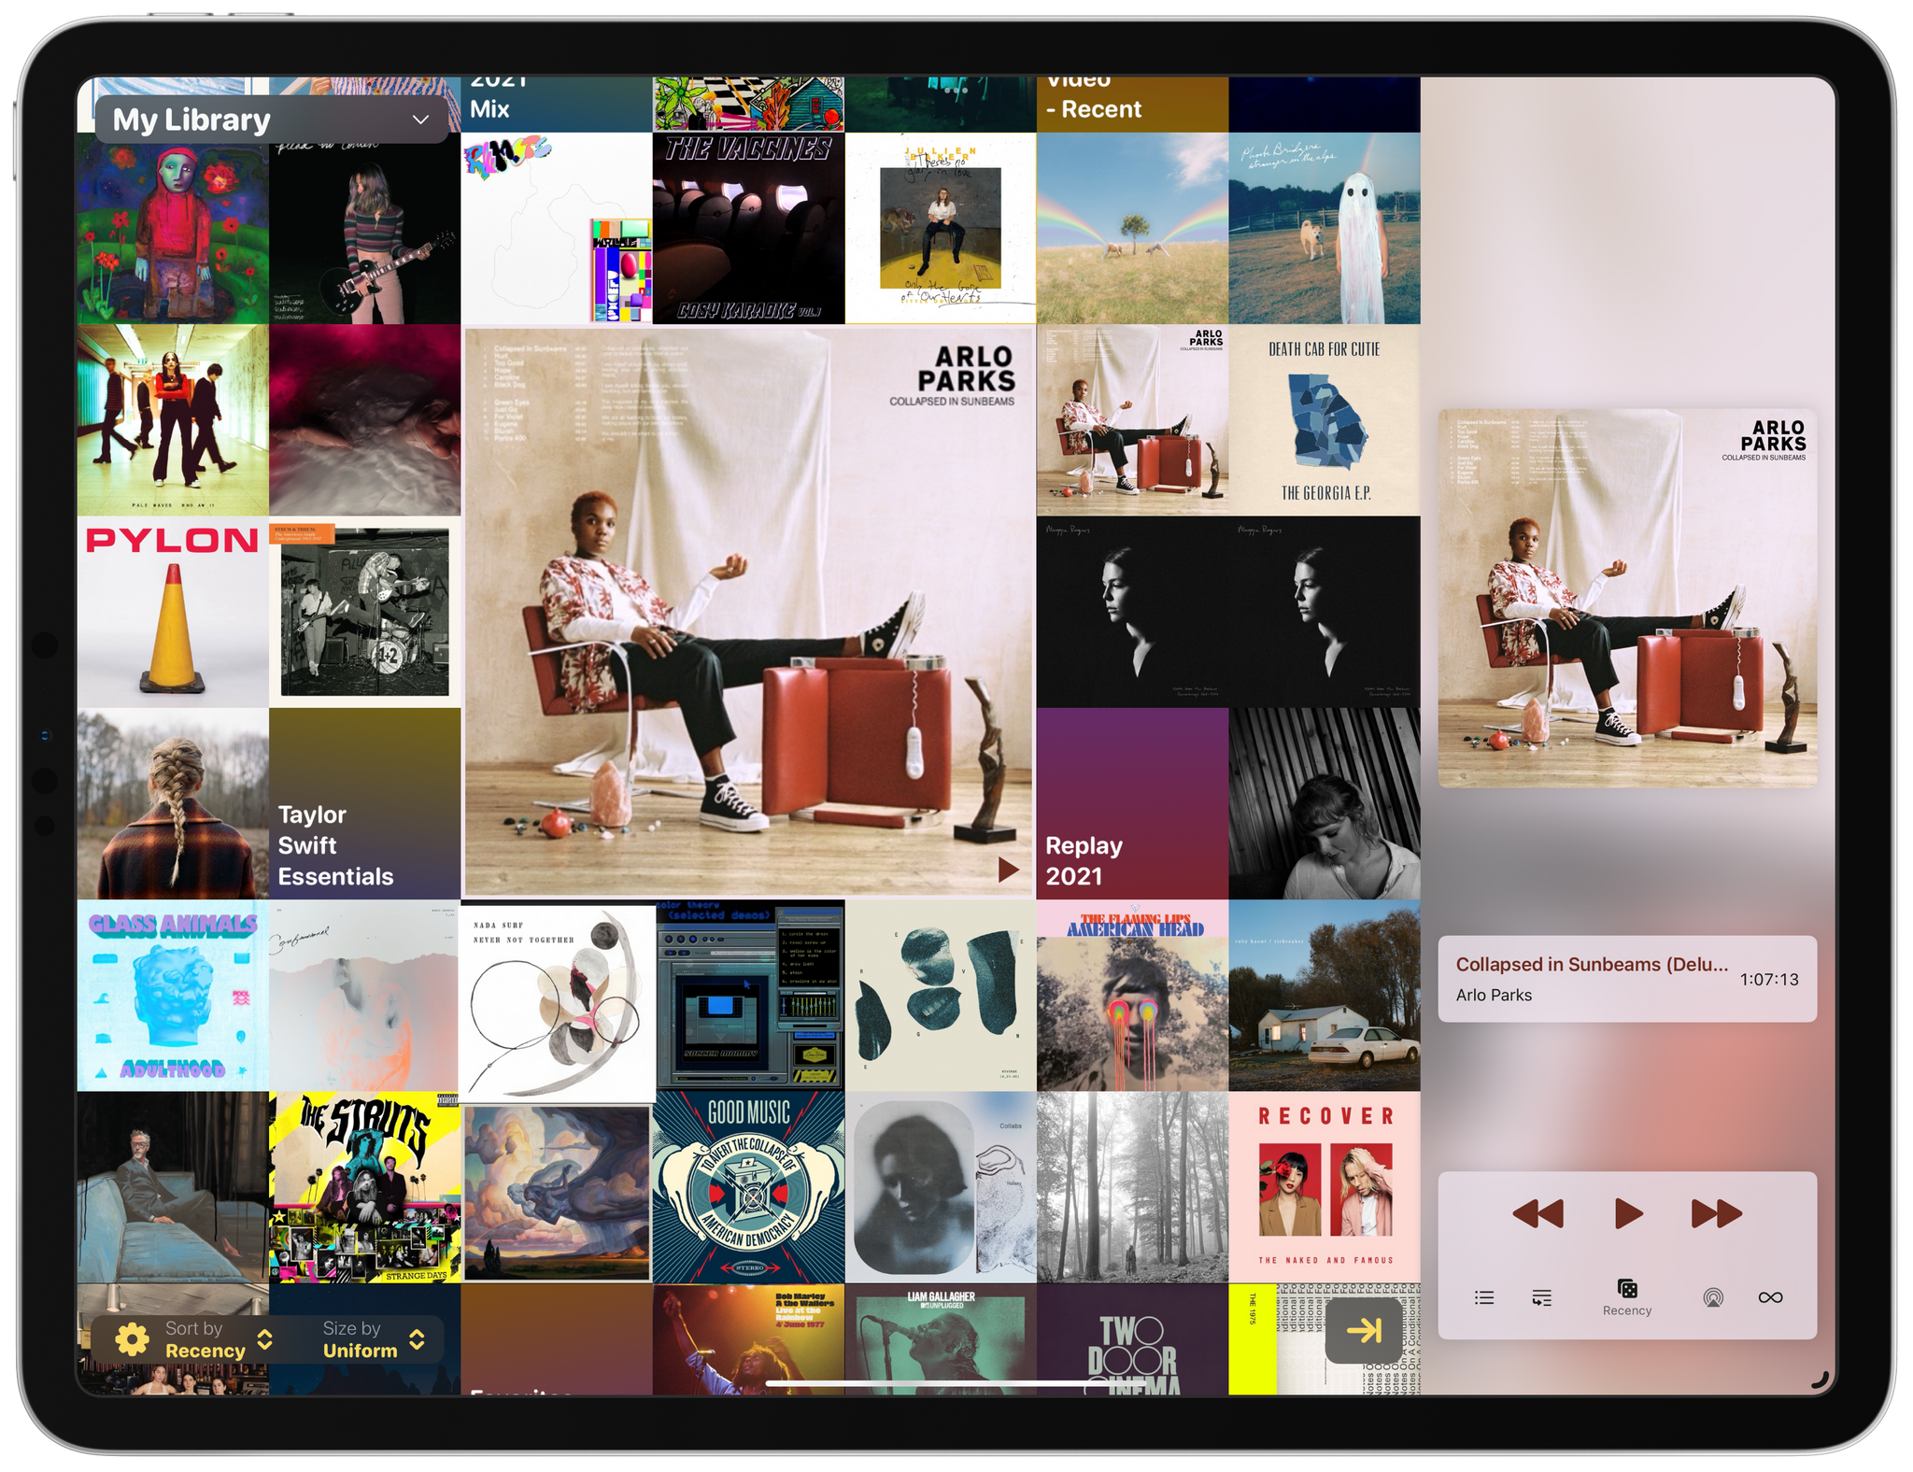Click the crossfade/equalizer icon
Image resolution: width=1913 pixels, height=1472 pixels.
tap(1542, 1299)
